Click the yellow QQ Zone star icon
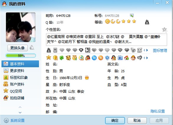 (x=48, y=58)
